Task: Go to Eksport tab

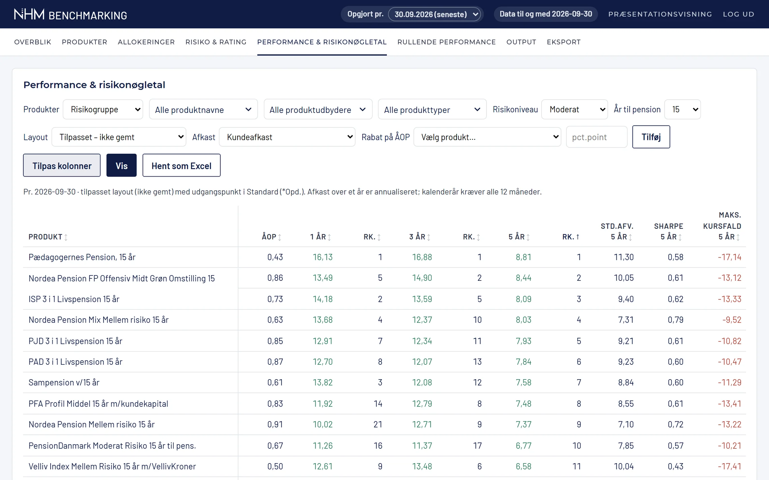Action: click(x=564, y=42)
